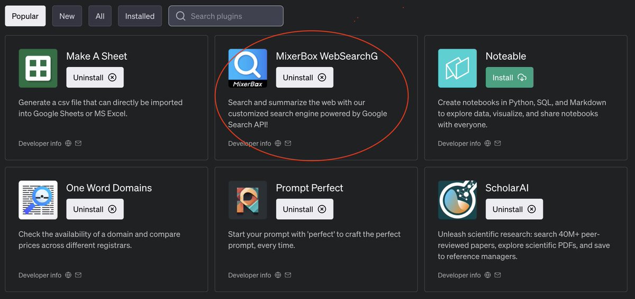Click the Prompt Perfect Developer info label
Viewport: 635px width, 299px height.
pyautogui.click(x=249, y=275)
